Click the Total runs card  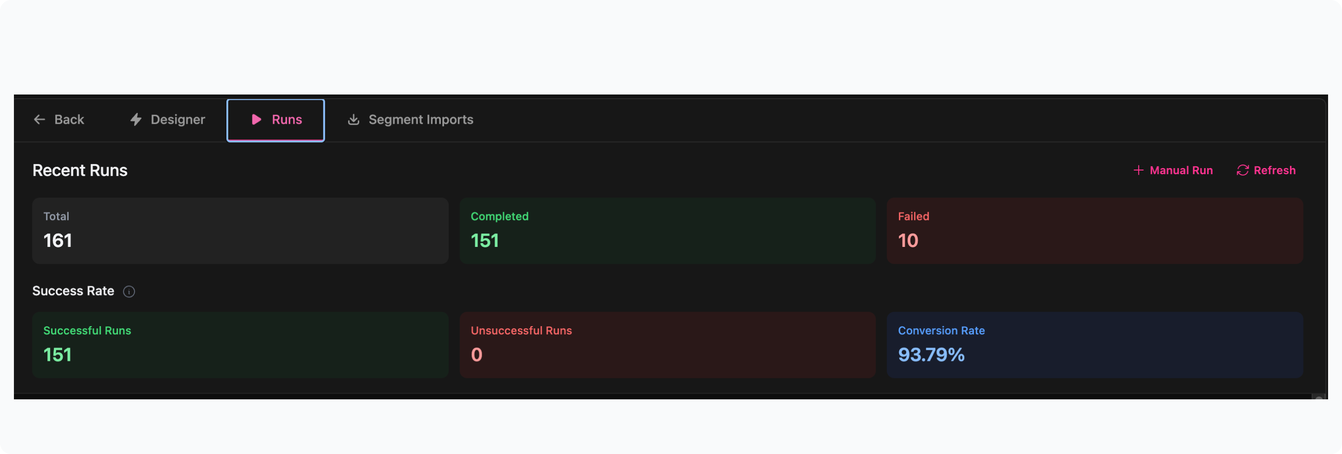click(240, 230)
